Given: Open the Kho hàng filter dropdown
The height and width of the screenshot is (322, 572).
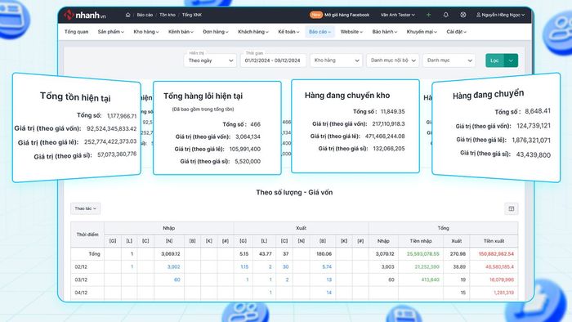Looking at the screenshot, I should (x=337, y=60).
